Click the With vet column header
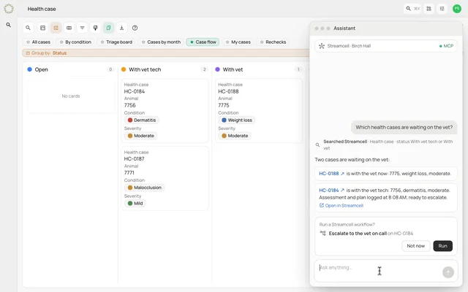468x292 pixels. pos(233,69)
